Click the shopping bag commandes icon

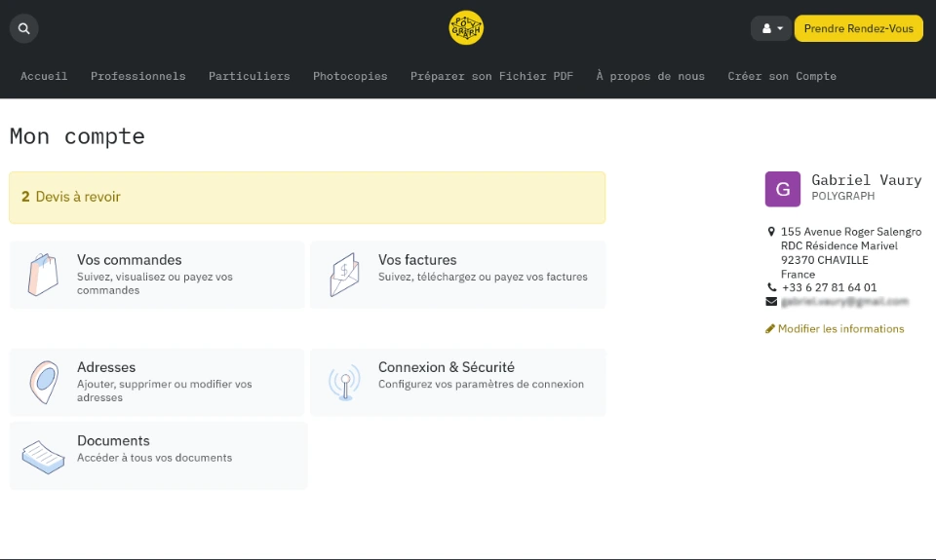[43, 275]
